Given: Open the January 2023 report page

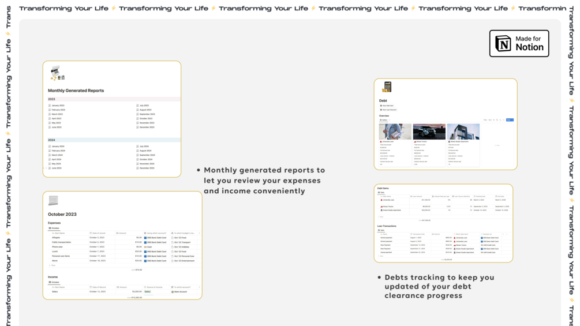Looking at the screenshot, I should (56, 106).
